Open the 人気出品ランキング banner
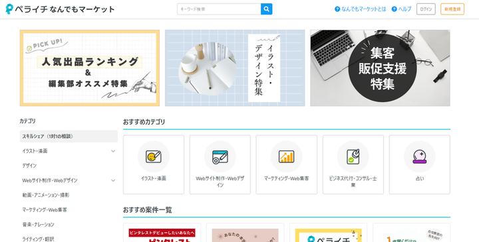This screenshot has width=479, height=242. click(90, 68)
